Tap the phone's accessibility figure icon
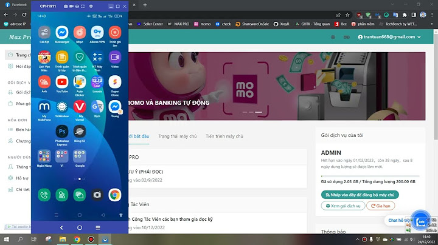The image size is (438, 245). [120, 215]
